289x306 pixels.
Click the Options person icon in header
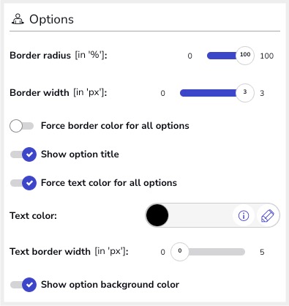click(18, 19)
